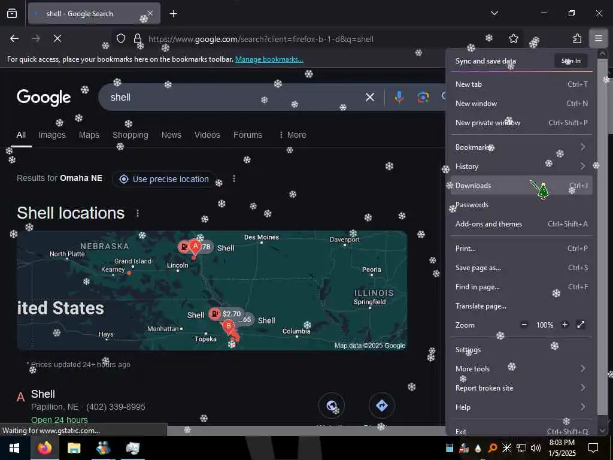This screenshot has height=460, width=613.
Task: Open the Shell Papillion result title
Action: click(x=43, y=394)
